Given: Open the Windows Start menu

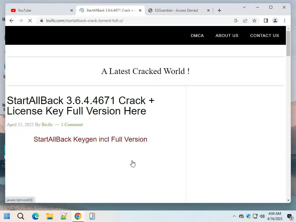Looking at the screenshot, I should coord(7,216).
